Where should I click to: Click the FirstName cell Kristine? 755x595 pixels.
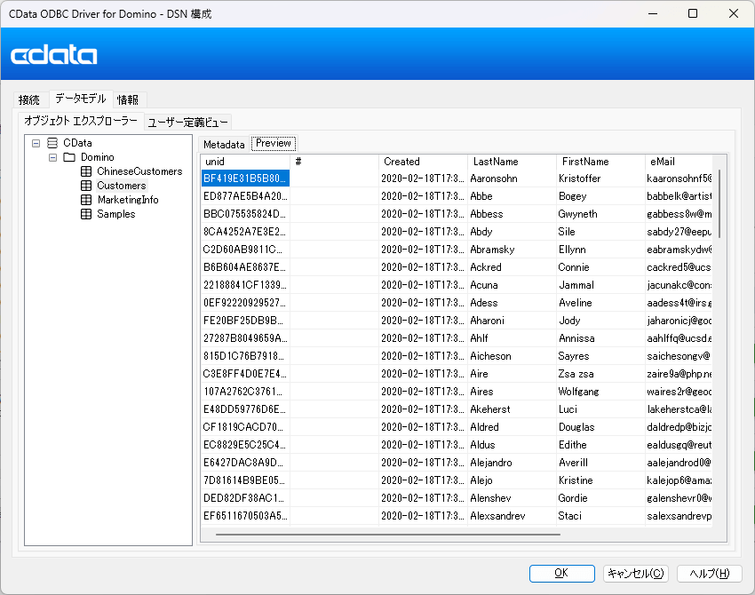point(600,481)
